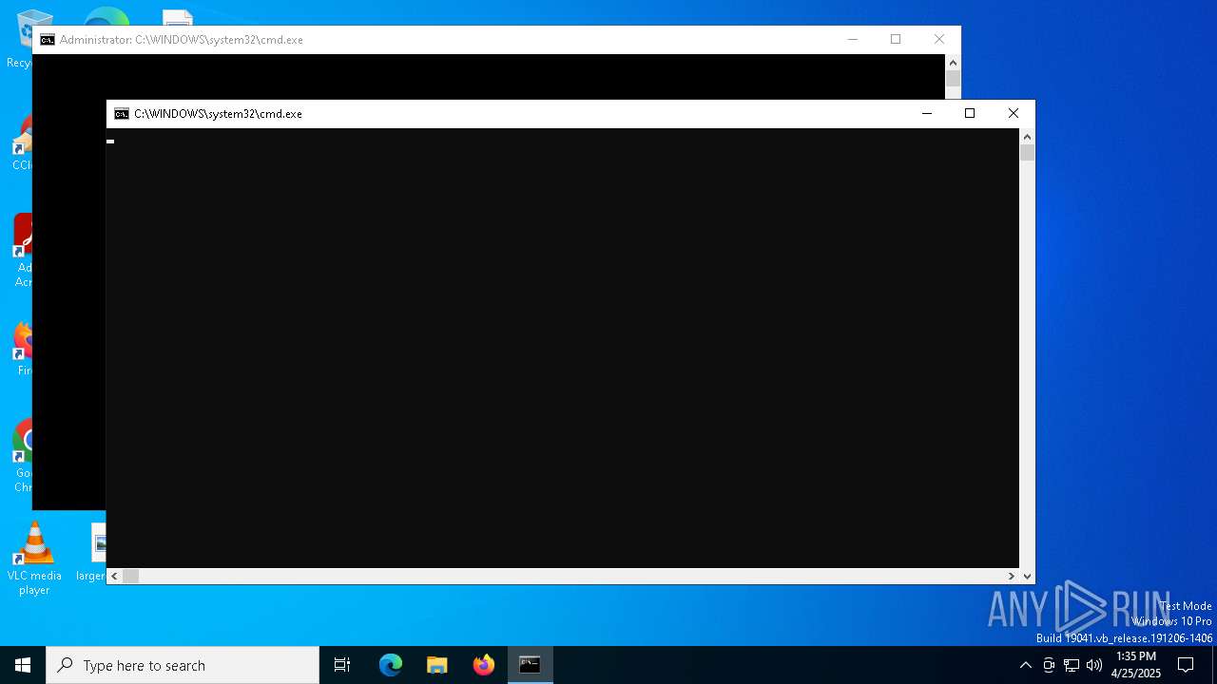Open the clock showing 1:35 PM
The image size is (1217, 684).
tap(1136, 665)
